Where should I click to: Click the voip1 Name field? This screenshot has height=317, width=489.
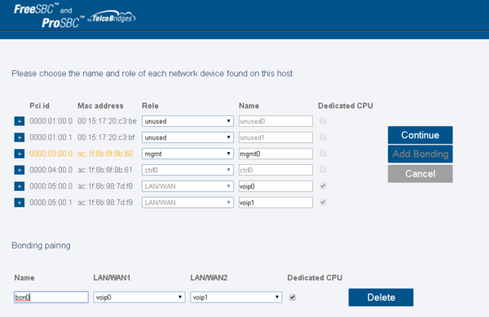tap(275, 202)
